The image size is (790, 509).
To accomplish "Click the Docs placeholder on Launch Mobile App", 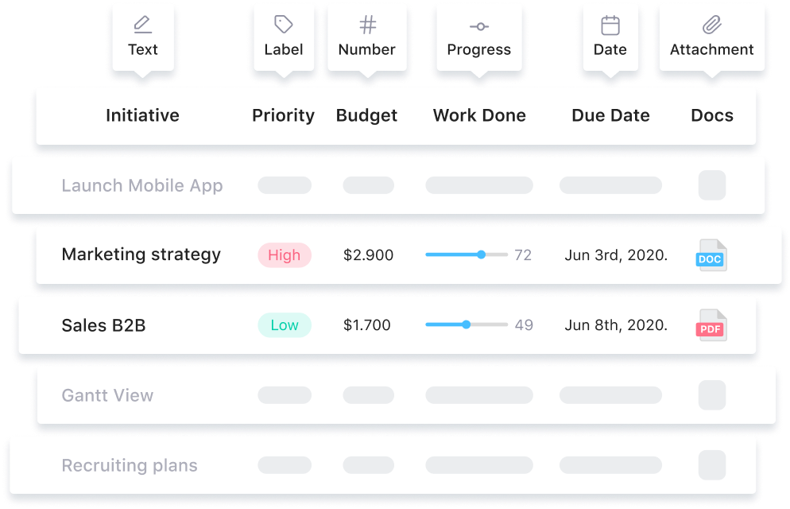I will (711, 185).
